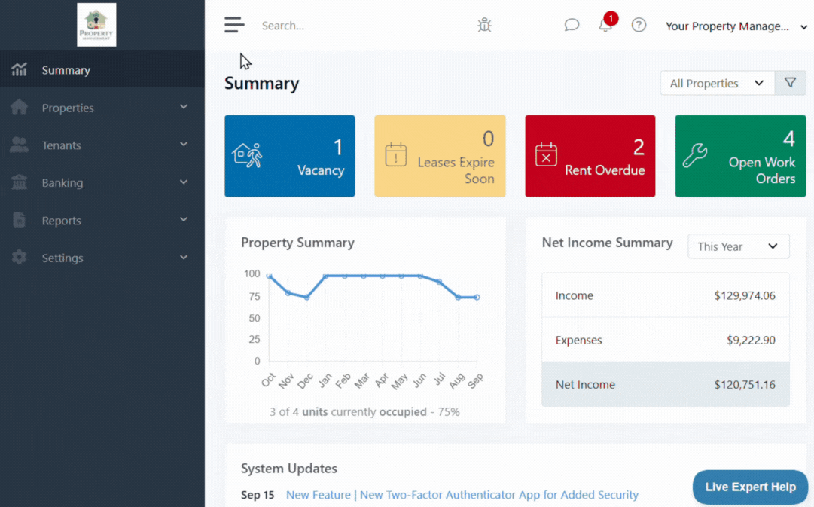Open the All Properties dropdown
Image resolution: width=814 pixels, height=507 pixels.
(x=717, y=83)
